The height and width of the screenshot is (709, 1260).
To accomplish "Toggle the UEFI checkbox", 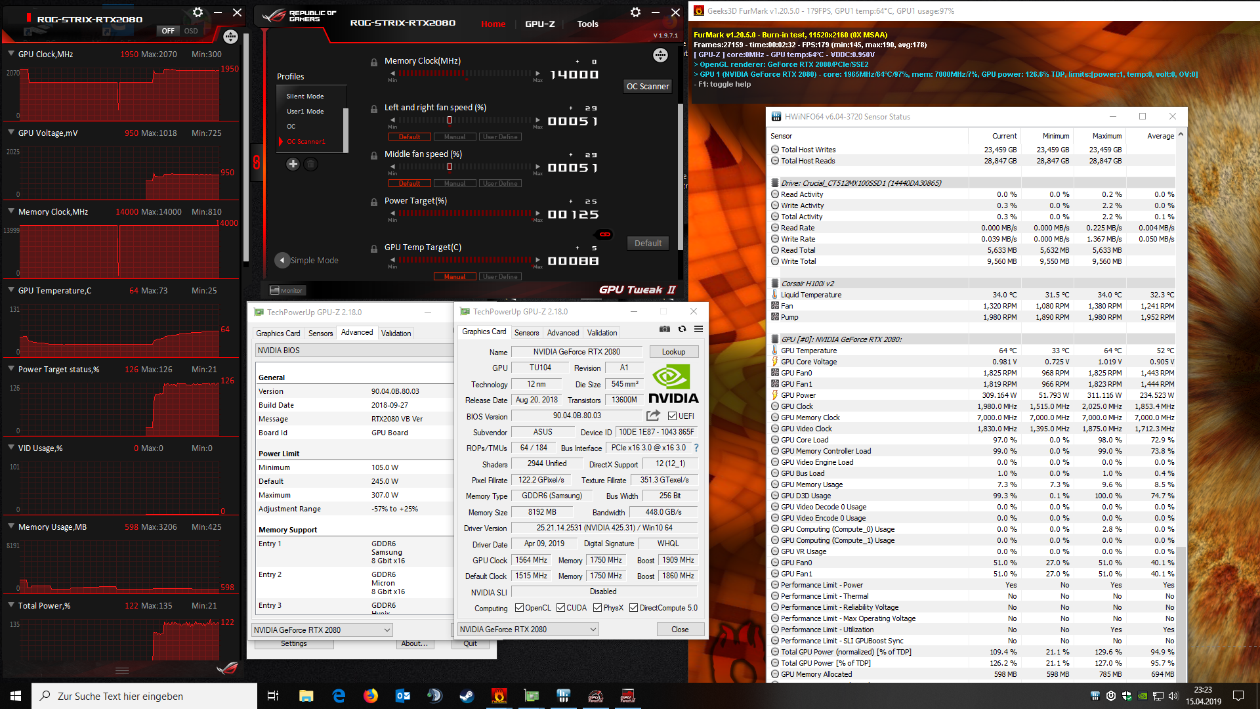I will click(672, 416).
